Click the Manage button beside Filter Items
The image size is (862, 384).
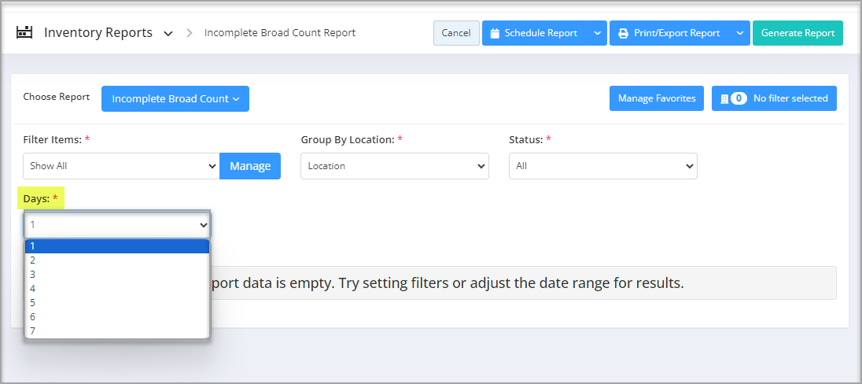[x=250, y=165]
